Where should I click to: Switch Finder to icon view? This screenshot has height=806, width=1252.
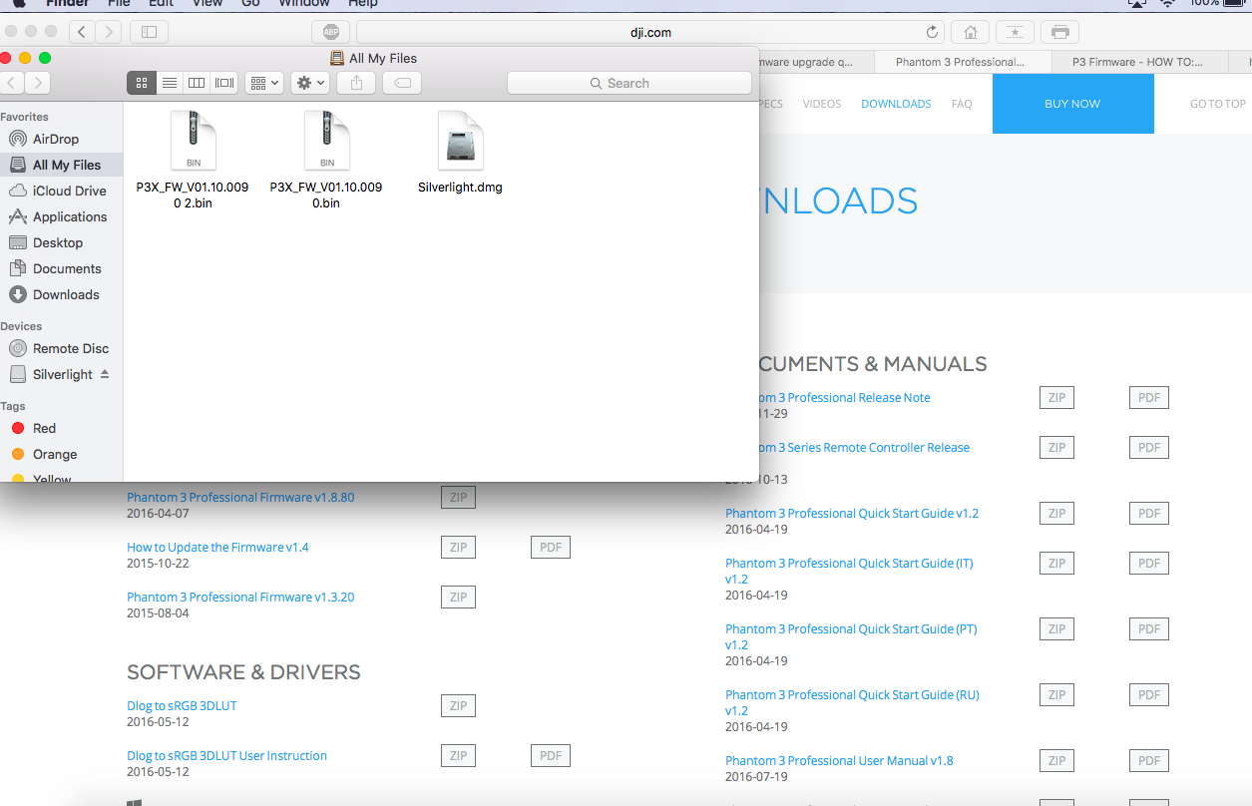142,83
